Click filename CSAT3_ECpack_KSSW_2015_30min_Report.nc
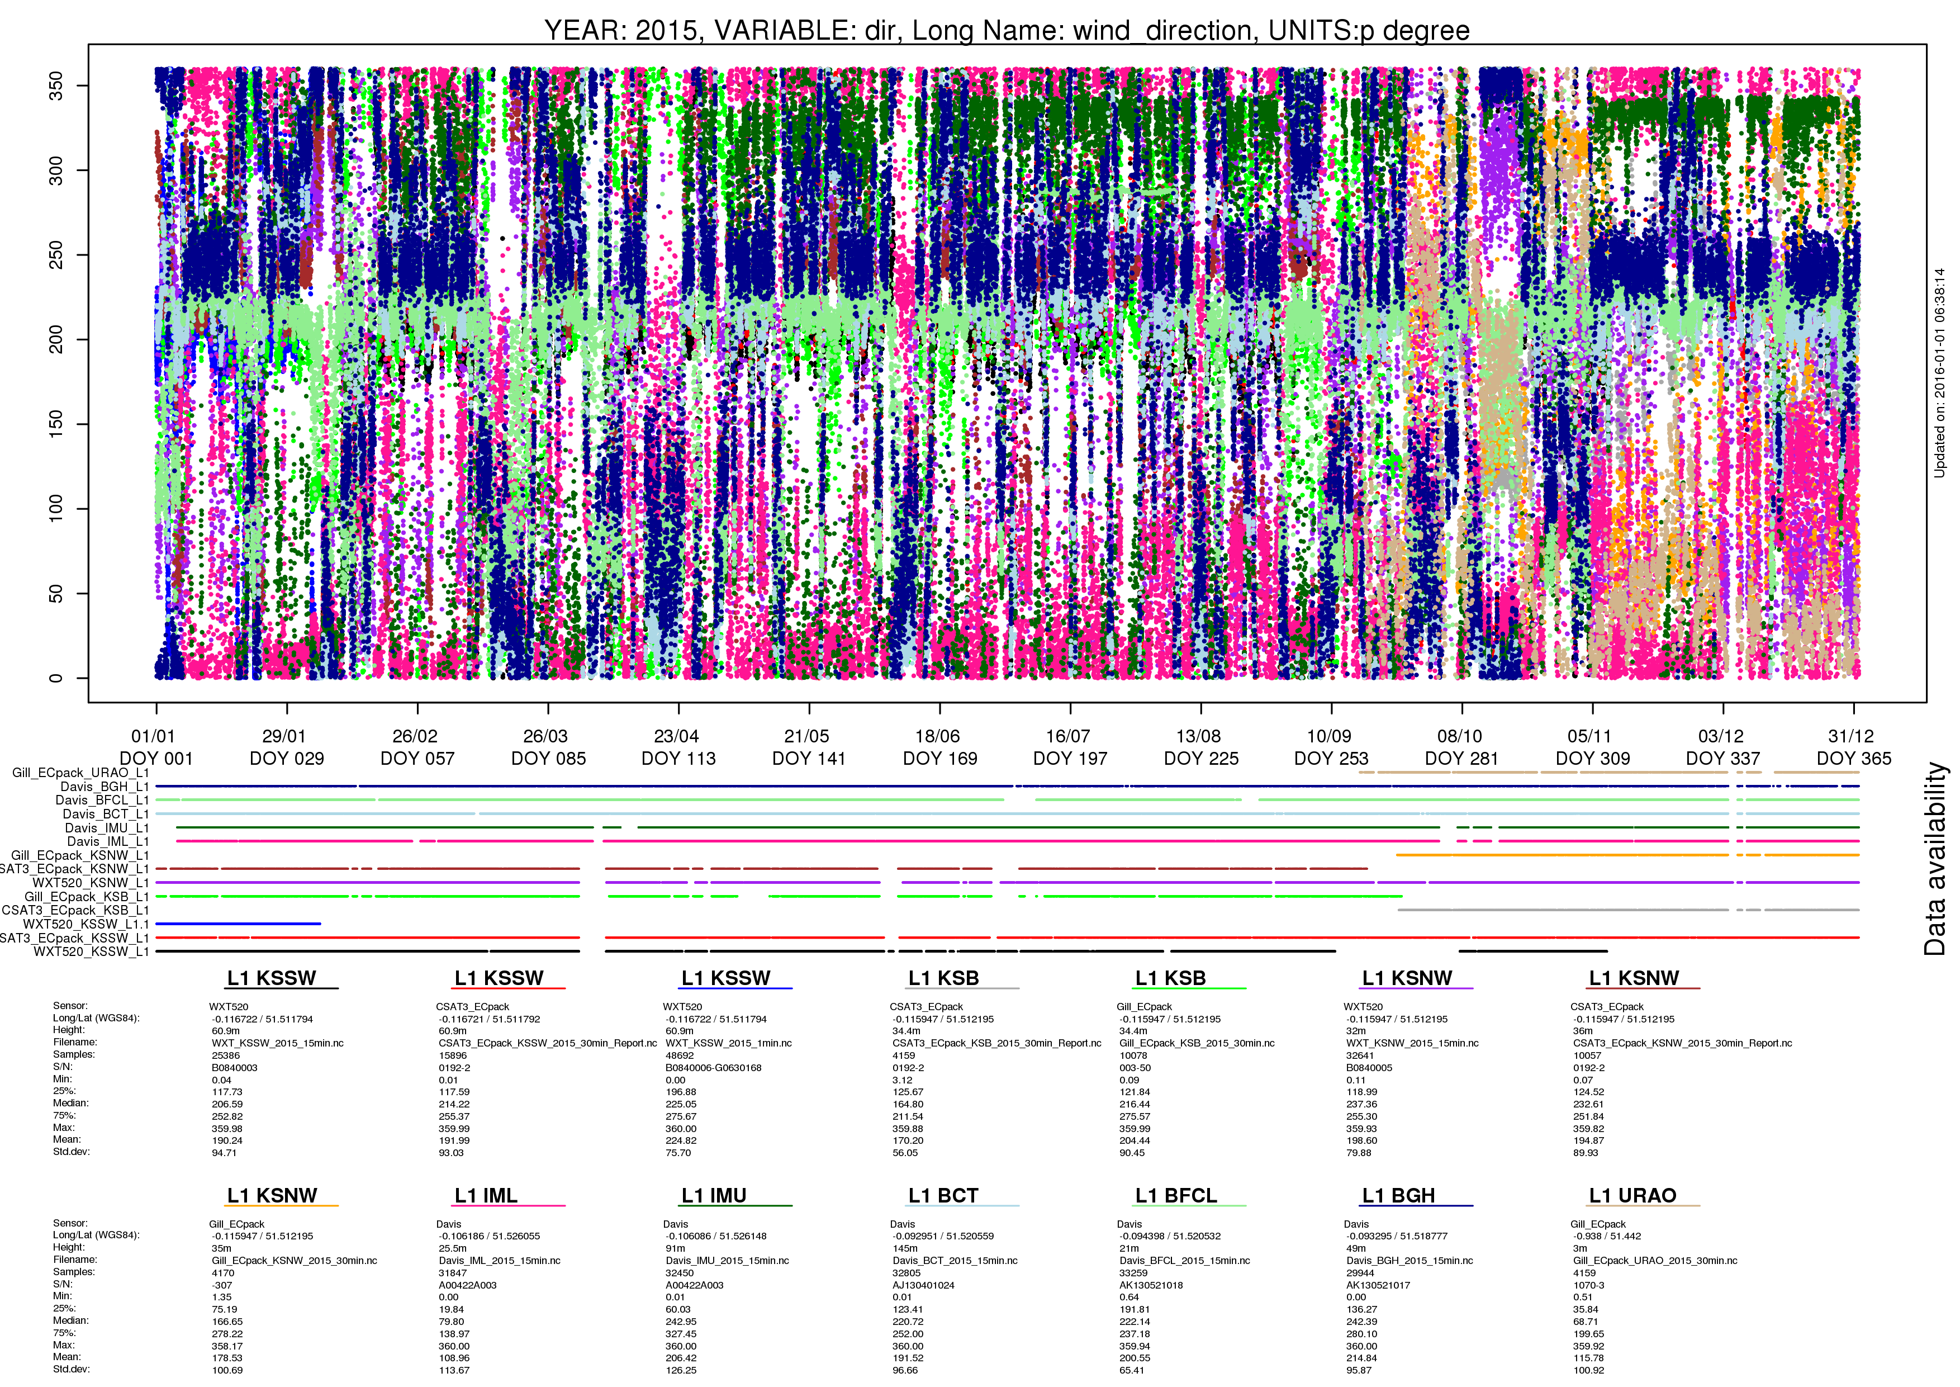 click(x=547, y=1043)
